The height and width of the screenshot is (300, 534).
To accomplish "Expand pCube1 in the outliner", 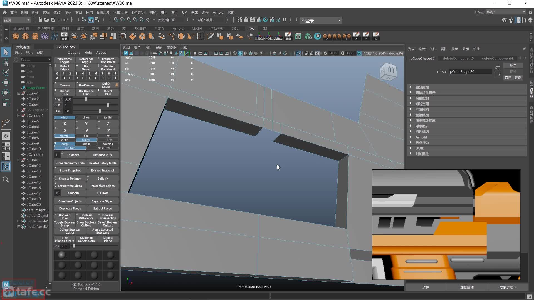I will tap(19, 93).
